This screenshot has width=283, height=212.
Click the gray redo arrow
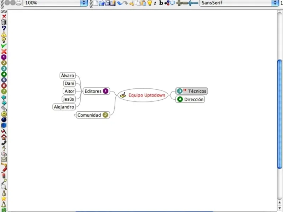(126, 3)
